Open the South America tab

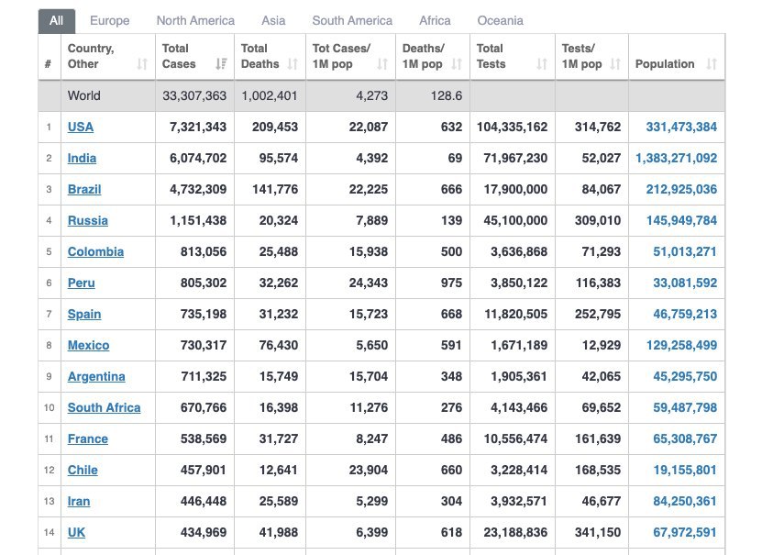352,21
